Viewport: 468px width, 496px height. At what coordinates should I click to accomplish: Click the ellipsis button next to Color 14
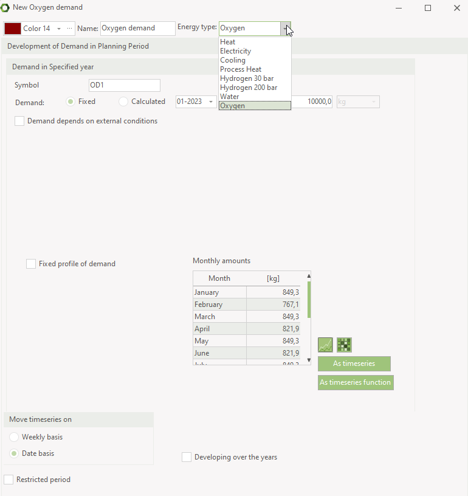[x=69, y=29]
